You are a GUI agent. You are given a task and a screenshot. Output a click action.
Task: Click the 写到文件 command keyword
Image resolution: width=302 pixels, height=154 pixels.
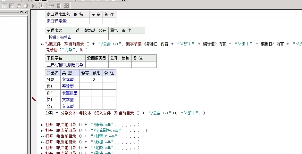(53, 44)
